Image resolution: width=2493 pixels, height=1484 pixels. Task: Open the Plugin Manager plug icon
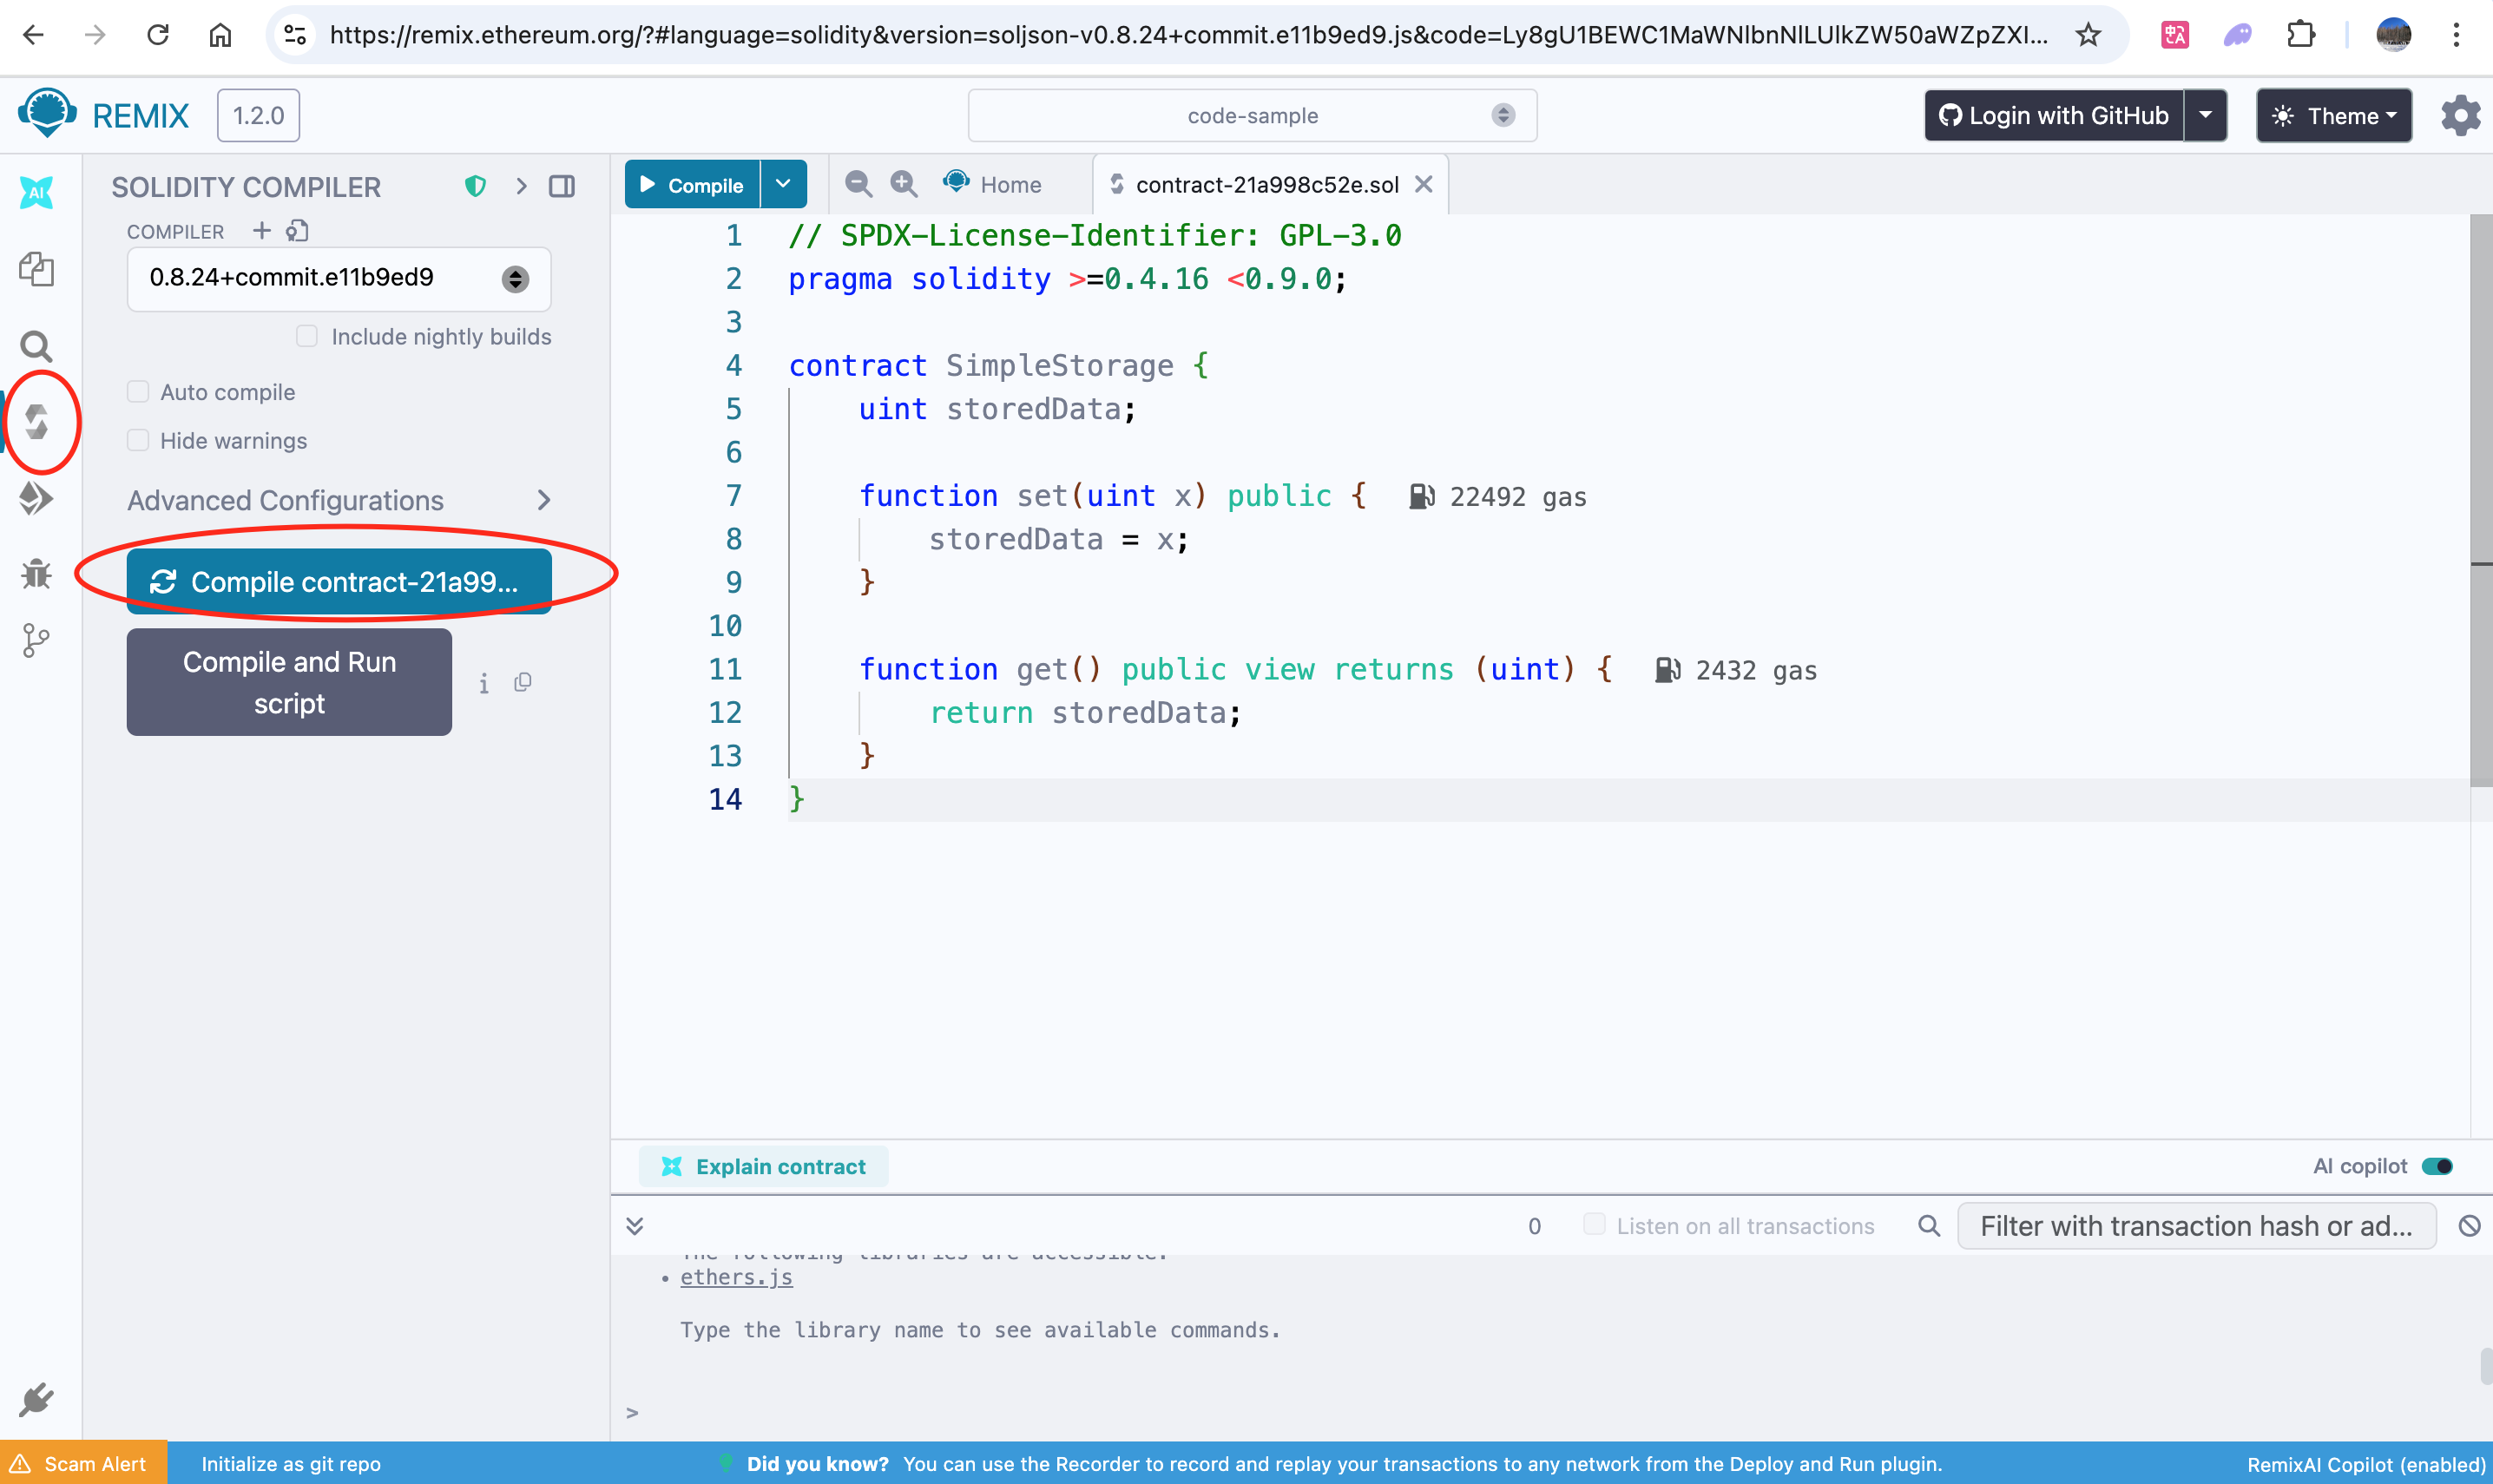[37, 1399]
